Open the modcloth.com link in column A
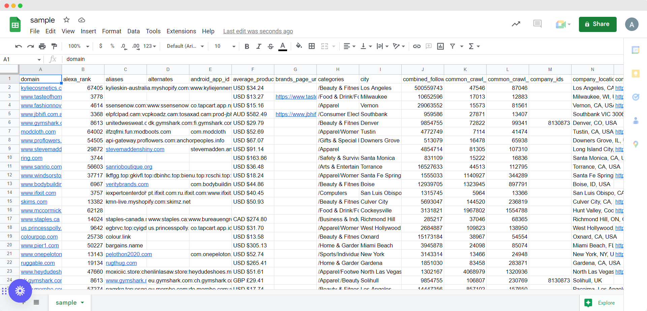647x311 pixels. [38, 132]
